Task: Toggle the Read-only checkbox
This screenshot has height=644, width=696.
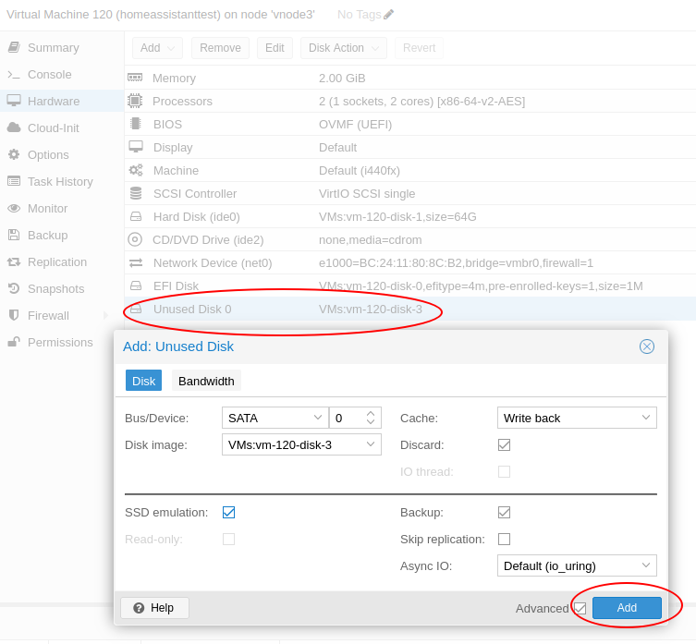Action: [228, 539]
